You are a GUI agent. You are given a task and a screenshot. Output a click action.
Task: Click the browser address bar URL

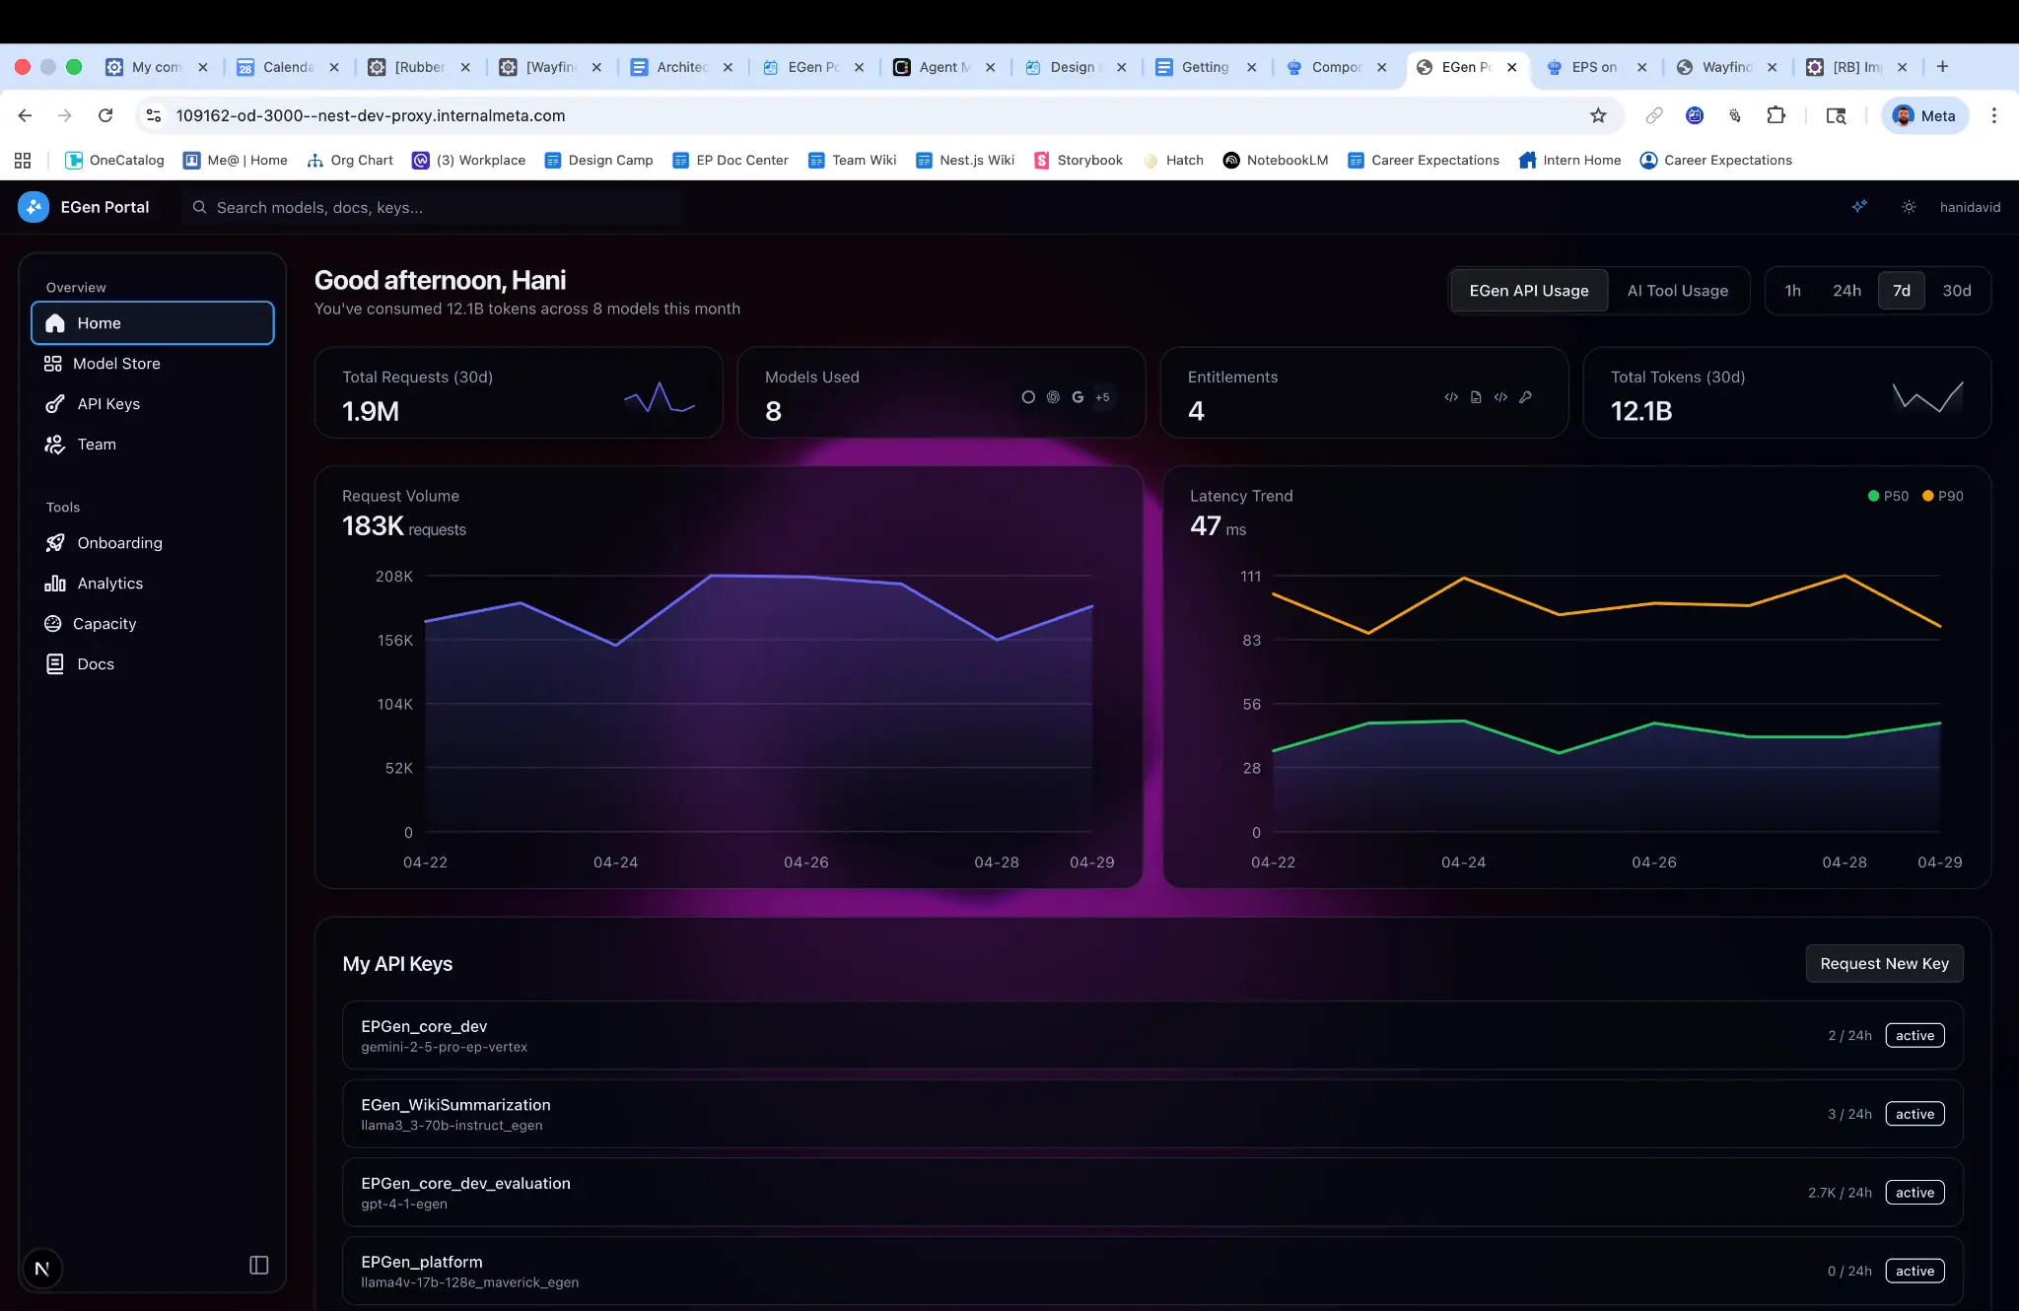(x=371, y=115)
